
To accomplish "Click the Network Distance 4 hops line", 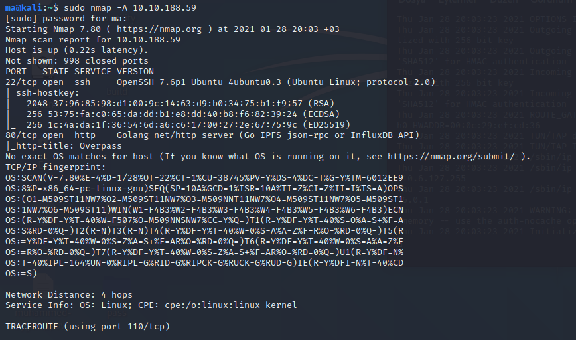I will tap(69, 295).
